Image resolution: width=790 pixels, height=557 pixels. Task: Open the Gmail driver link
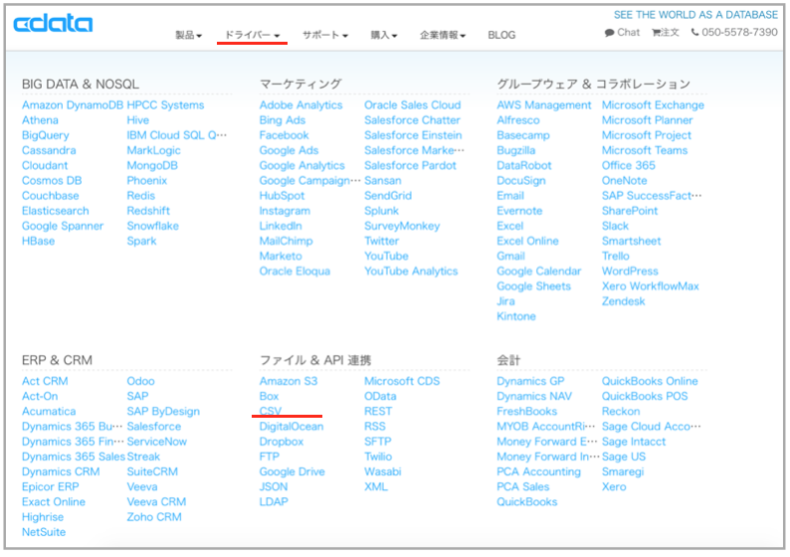pyautogui.click(x=510, y=256)
